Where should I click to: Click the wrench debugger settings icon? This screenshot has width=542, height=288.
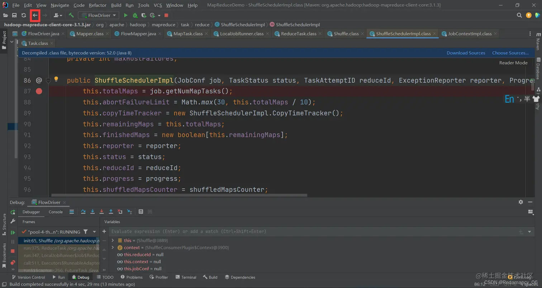click(x=13, y=221)
